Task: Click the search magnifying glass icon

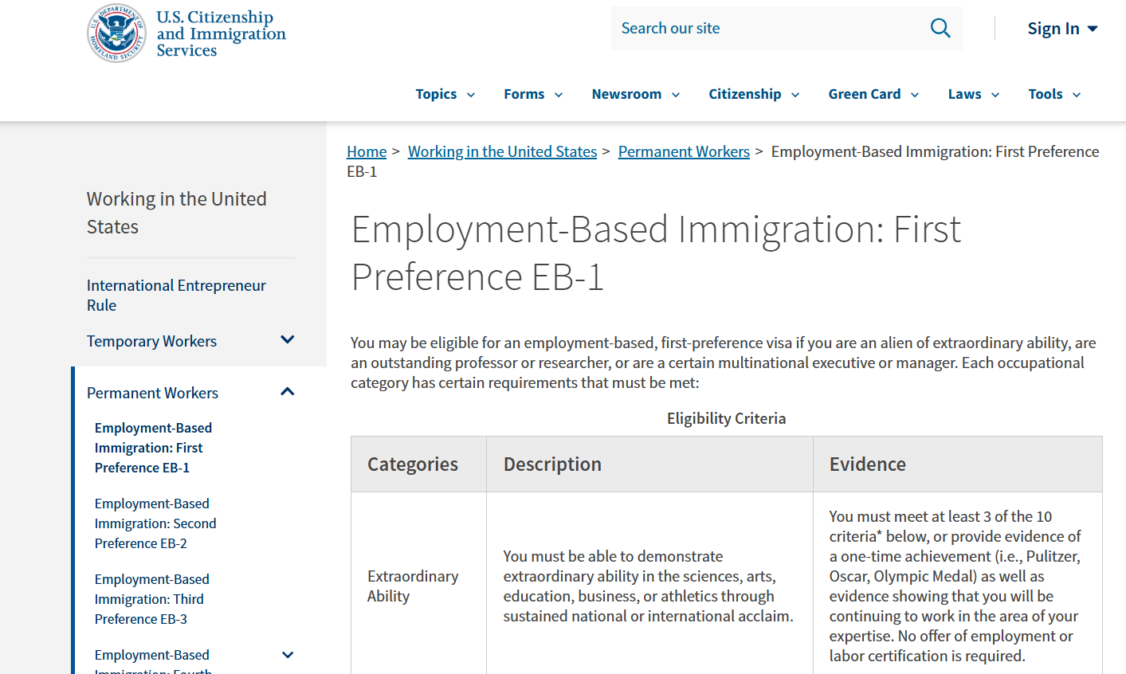Action: (x=940, y=28)
